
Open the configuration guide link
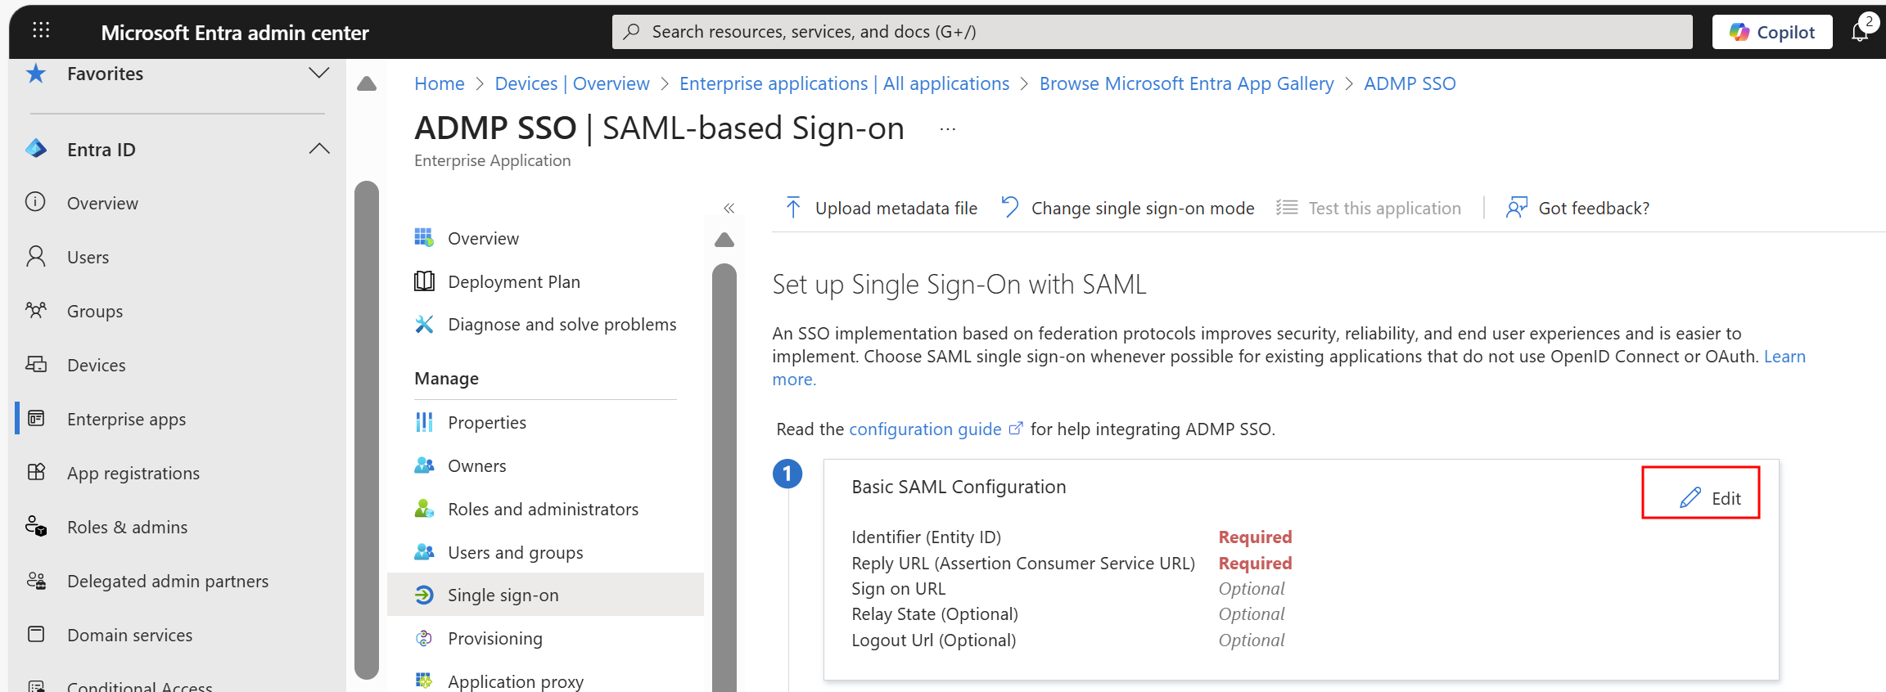(x=925, y=429)
